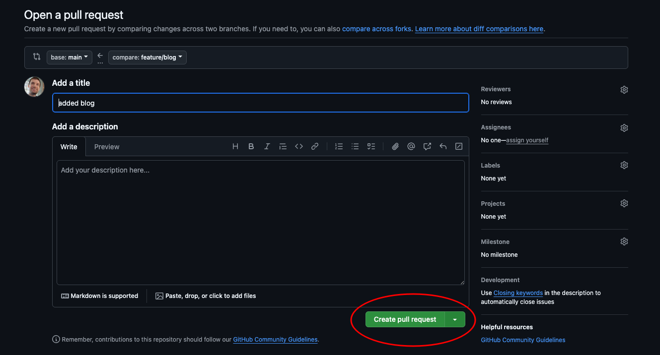The image size is (660, 355).
Task: Toggle bold formatting in the editor
Action: pyautogui.click(x=251, y=146)
